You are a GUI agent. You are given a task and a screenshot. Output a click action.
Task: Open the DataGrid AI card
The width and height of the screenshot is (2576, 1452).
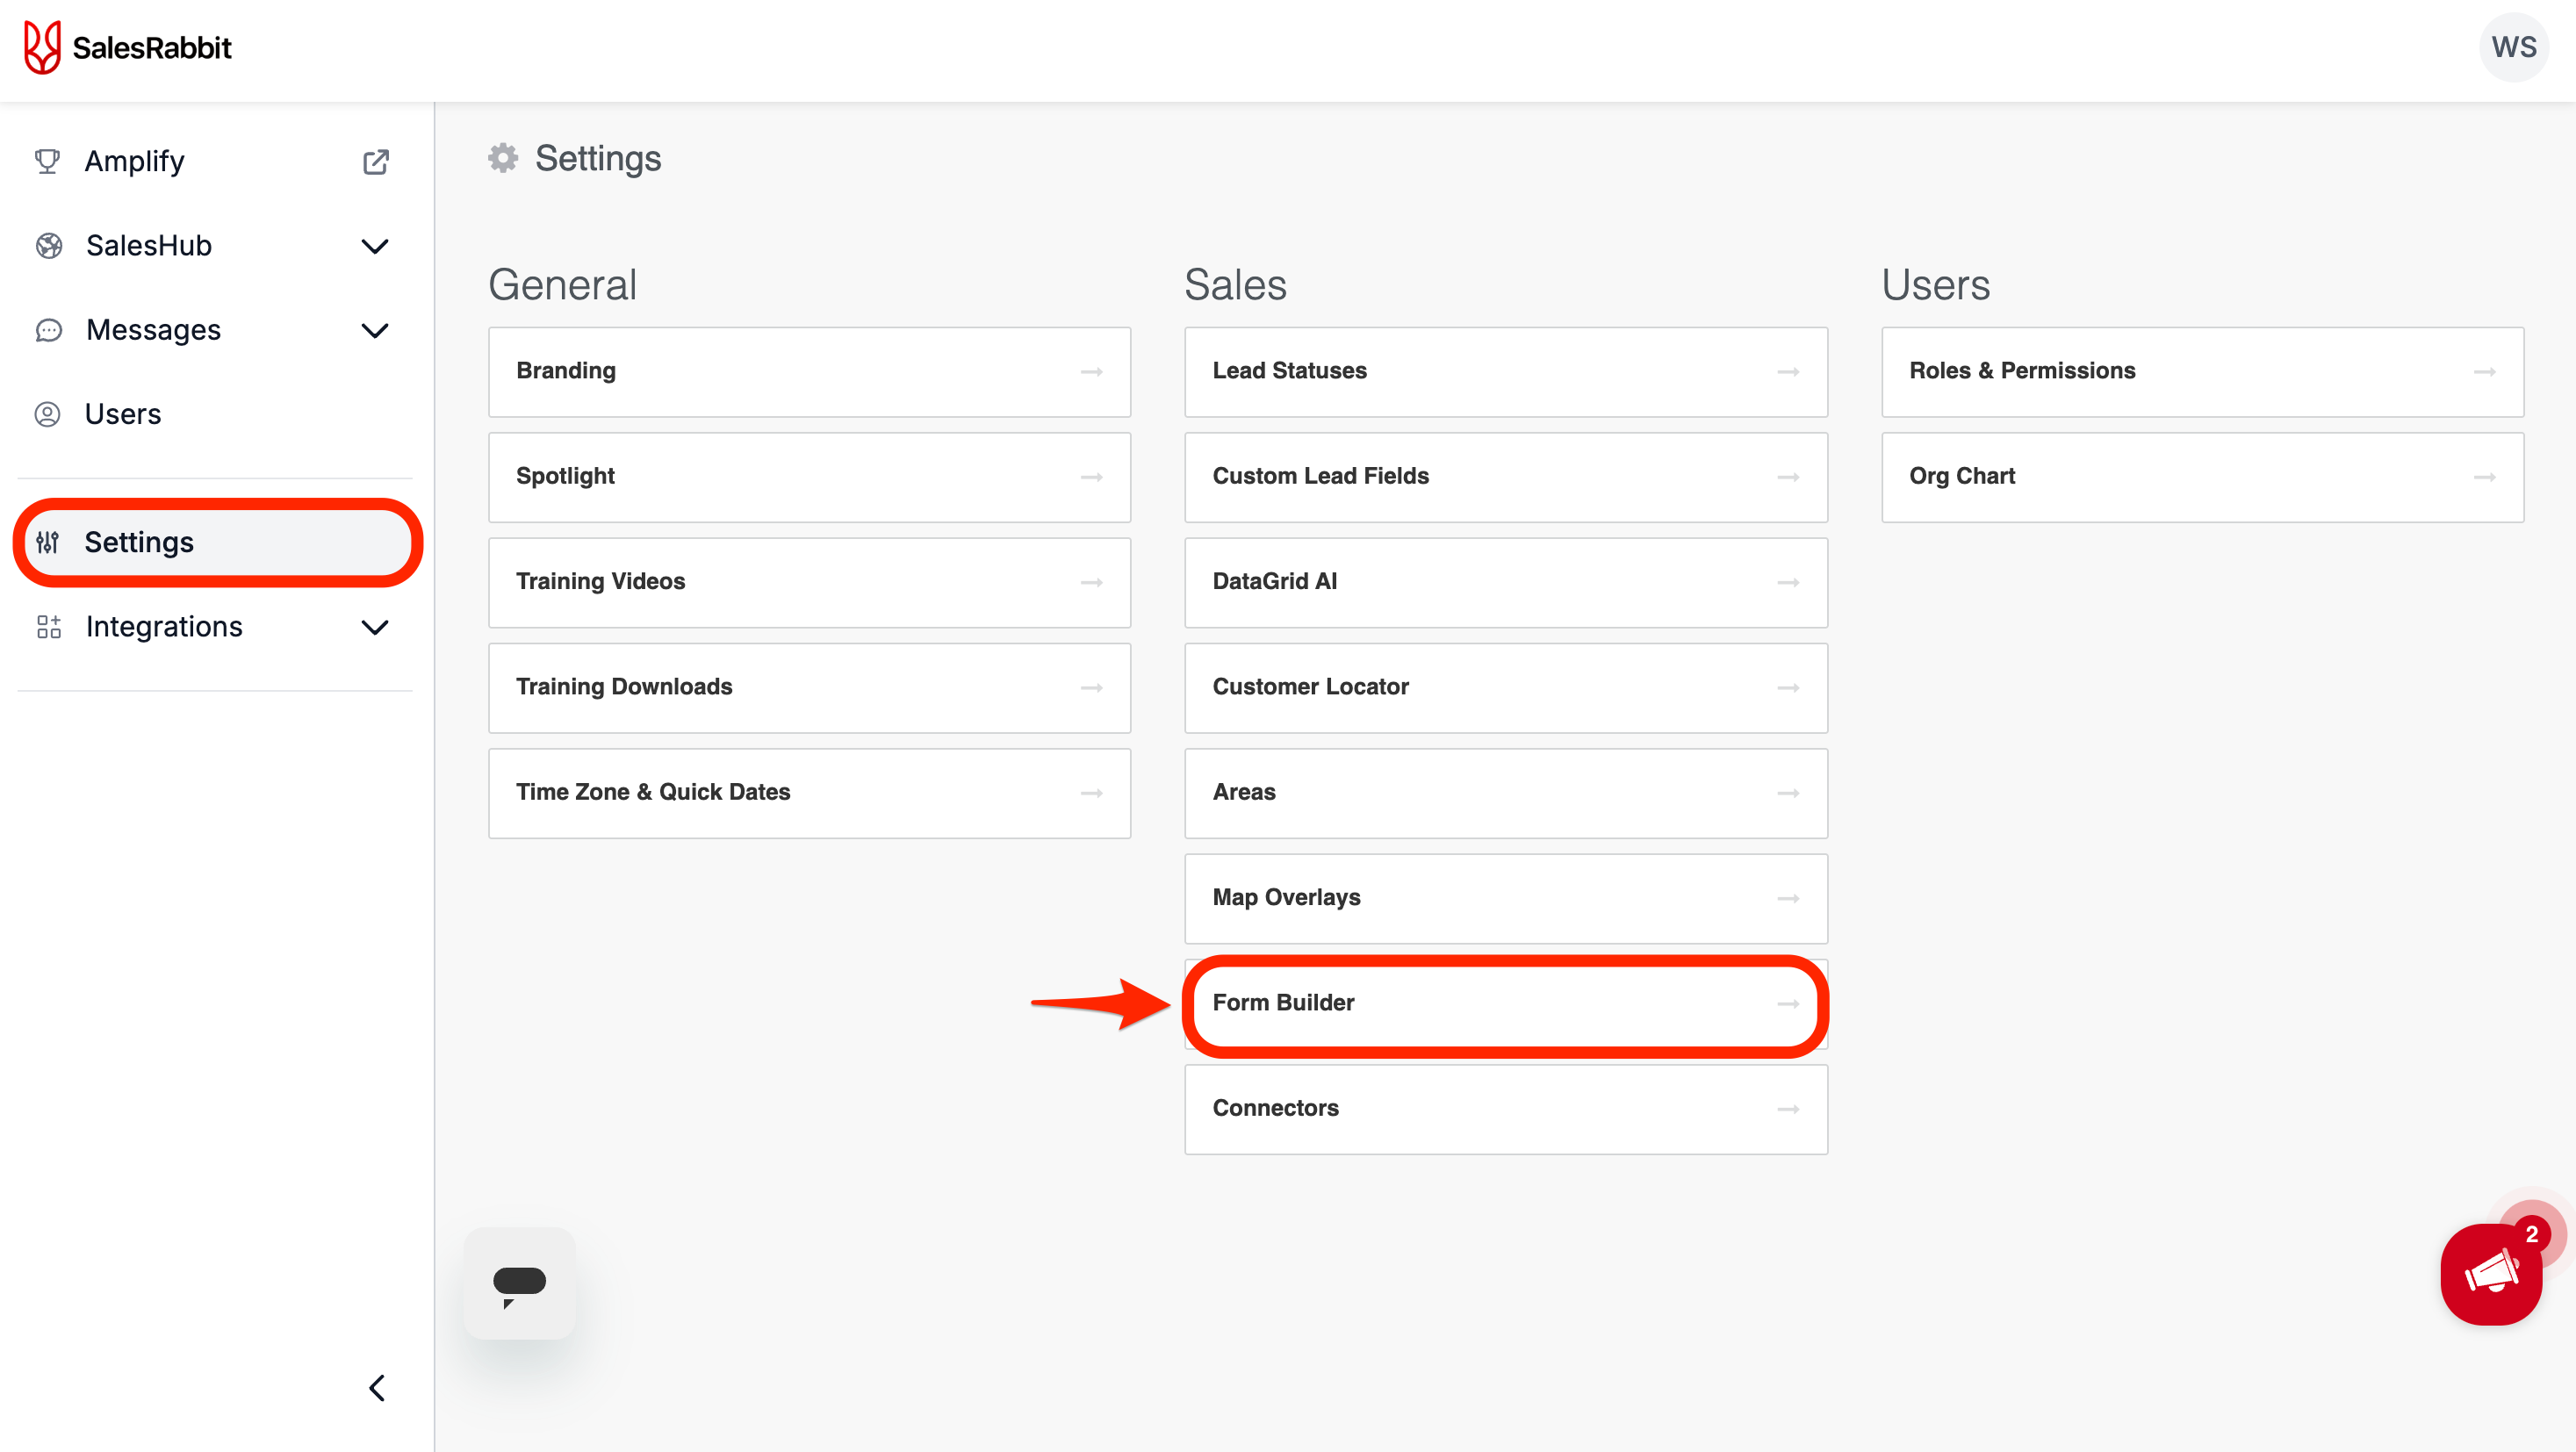point(1506,582)
